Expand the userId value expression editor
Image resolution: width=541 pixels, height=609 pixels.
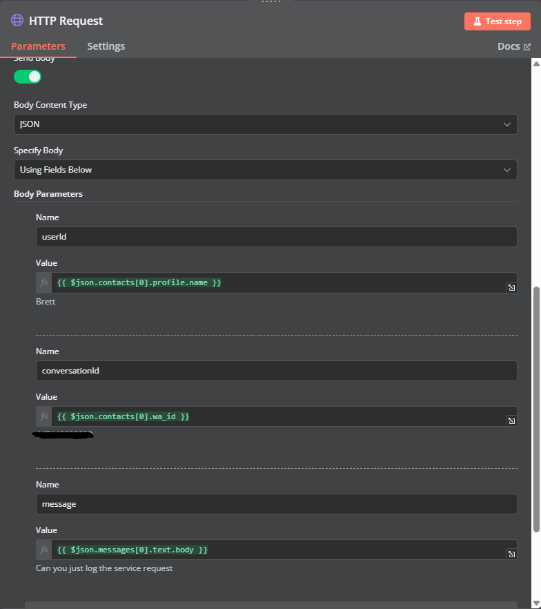[x=511, y=287]
